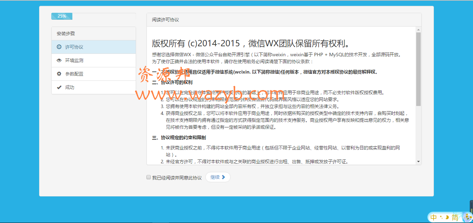Click the 安装步骤 panel header
This screenshot has width=473, height=223.
click(x=93, y=33)
